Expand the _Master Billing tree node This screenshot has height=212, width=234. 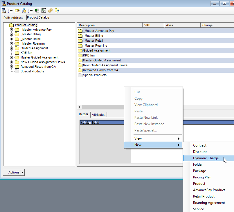coord(11,34)
